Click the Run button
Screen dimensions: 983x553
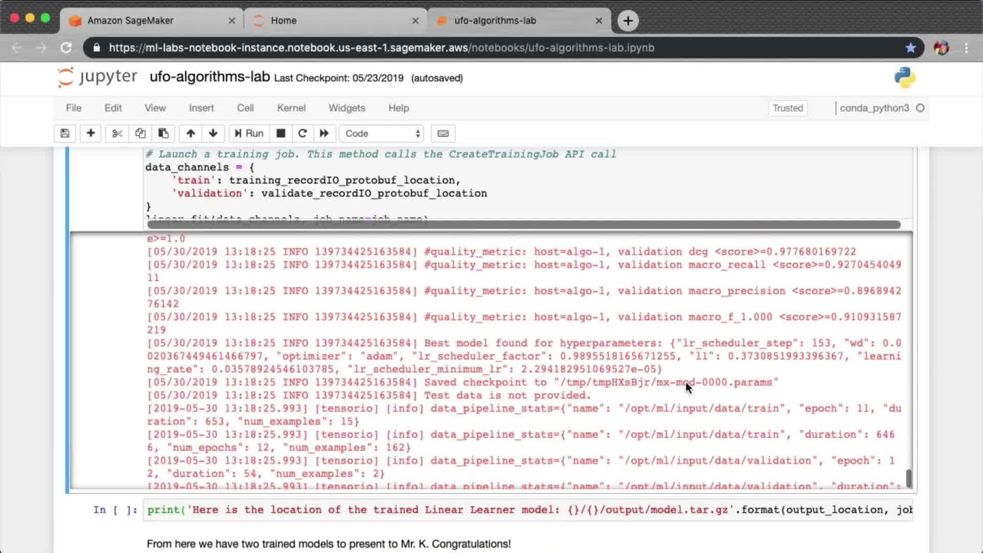249,134
